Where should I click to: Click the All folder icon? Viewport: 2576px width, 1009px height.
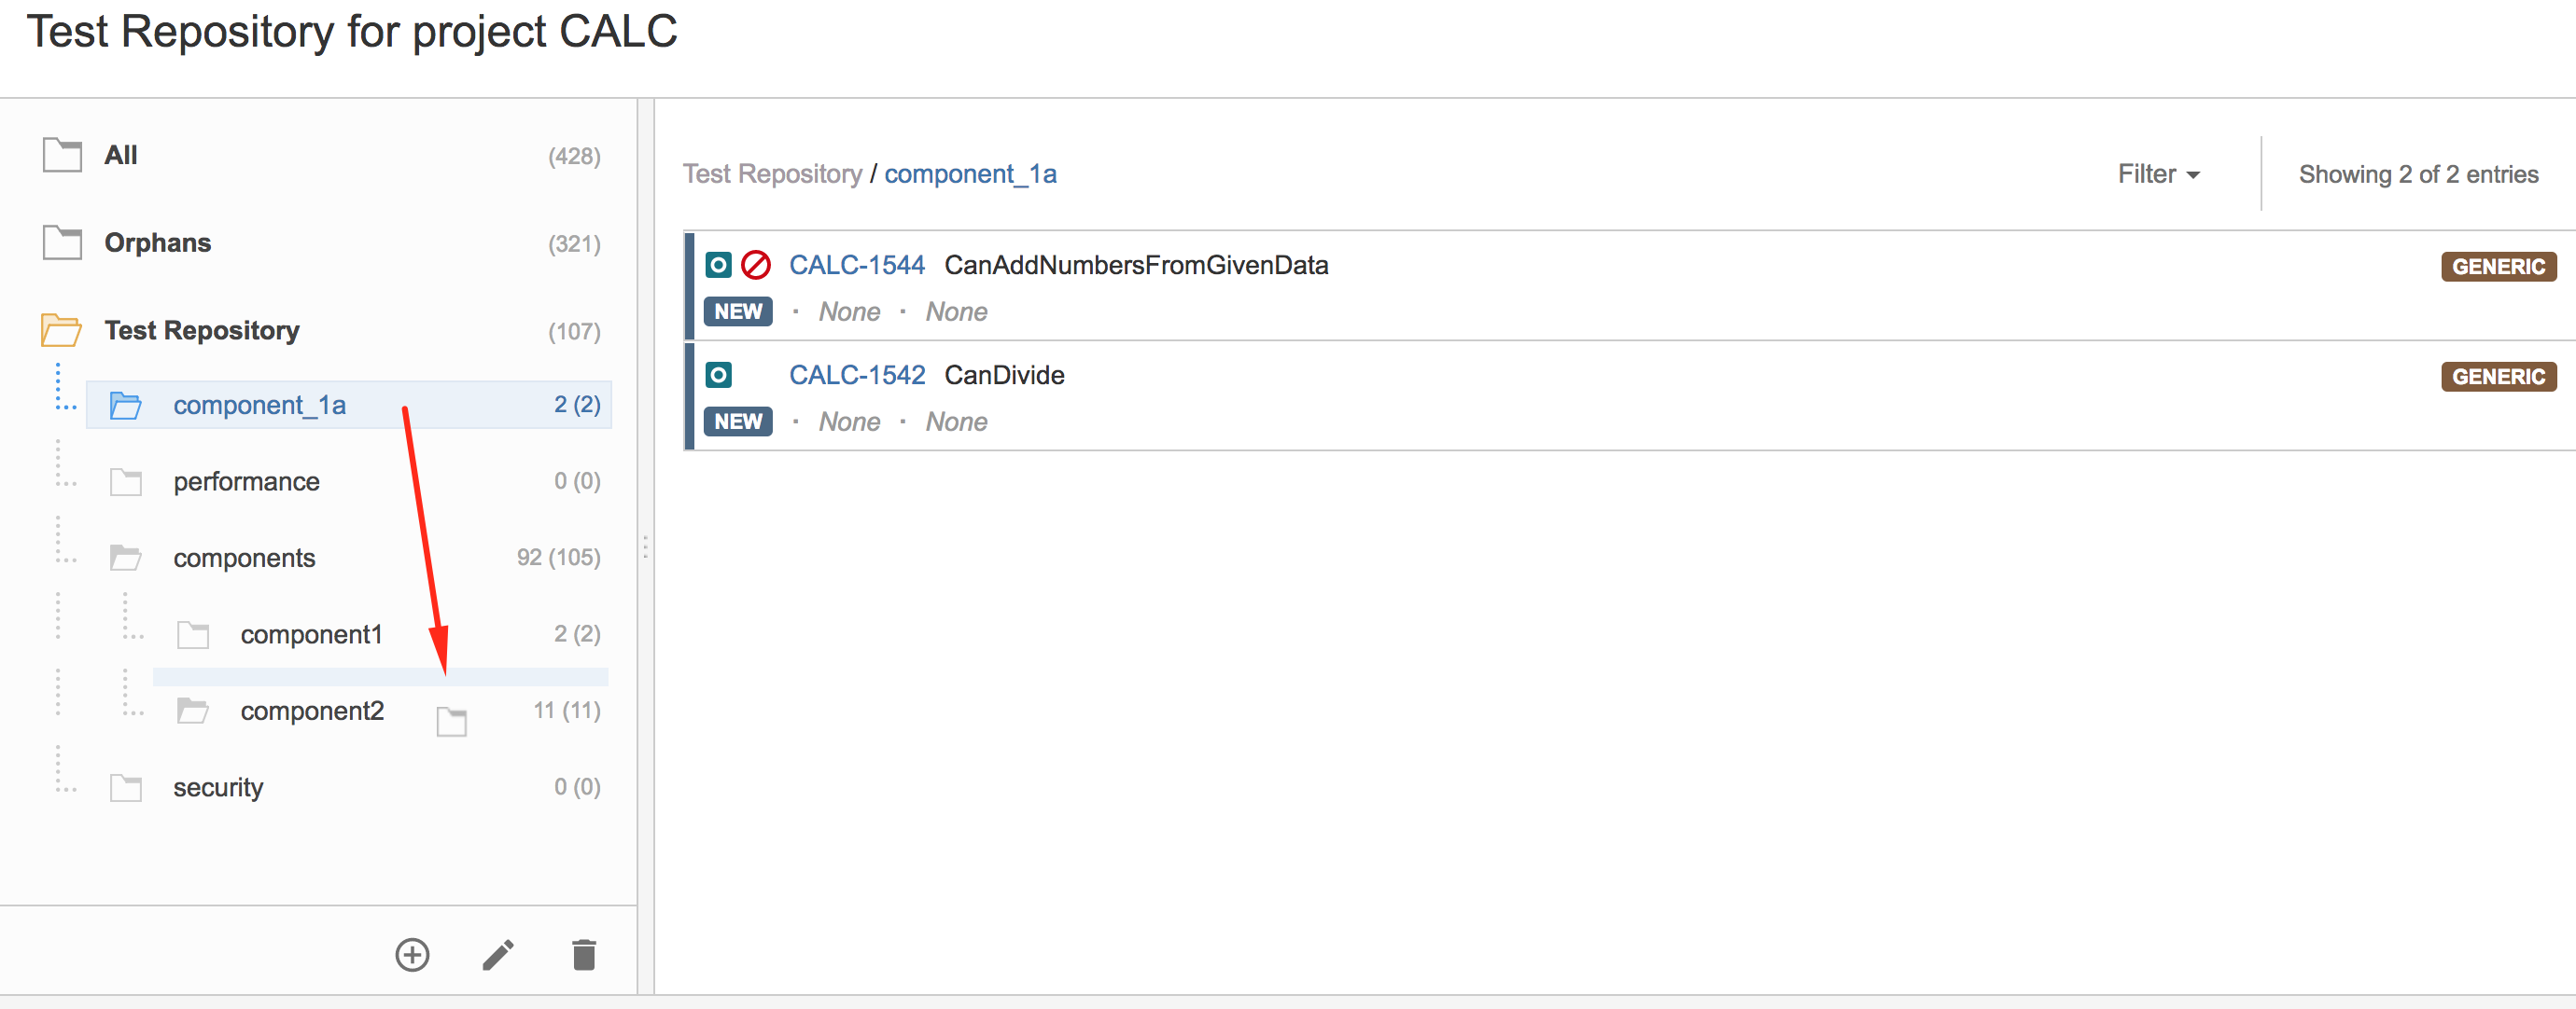[x=62, y=155]
